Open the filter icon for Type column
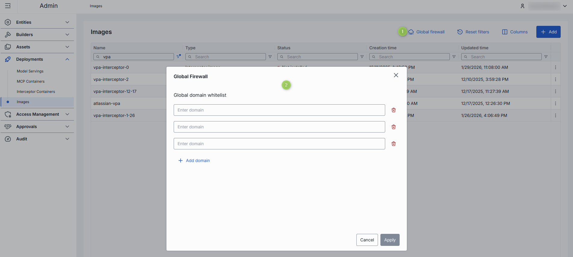Viewport: 573px width, 257px height. 270,57
